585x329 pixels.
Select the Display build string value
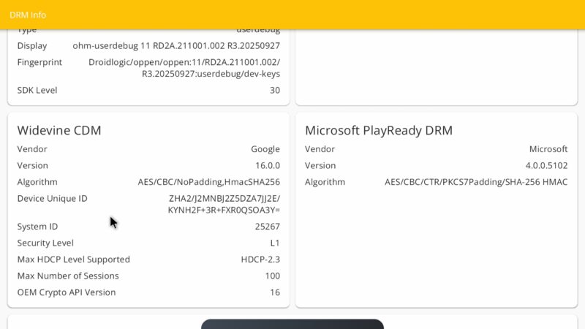pos(176,46)
